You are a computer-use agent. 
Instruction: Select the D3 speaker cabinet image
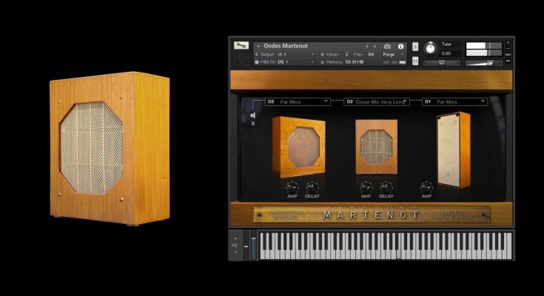click(298, 147)
